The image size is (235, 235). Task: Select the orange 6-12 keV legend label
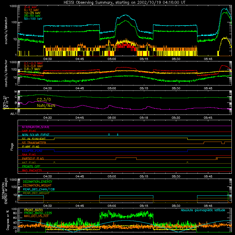coord(31,10)
